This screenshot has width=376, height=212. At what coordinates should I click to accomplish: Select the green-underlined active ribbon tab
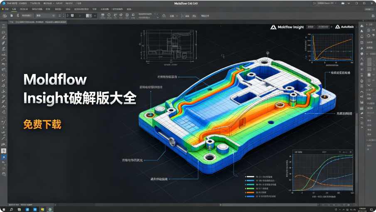click(x=14, y=9)
